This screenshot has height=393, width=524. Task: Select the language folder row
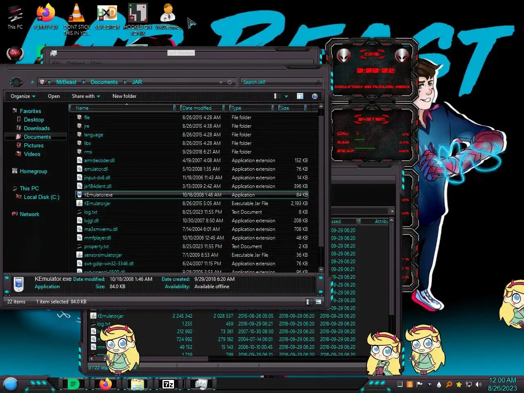(192, 135)
